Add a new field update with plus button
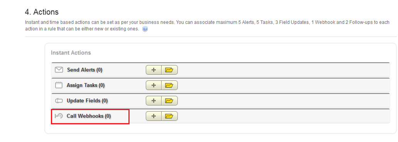 point(153,101)
